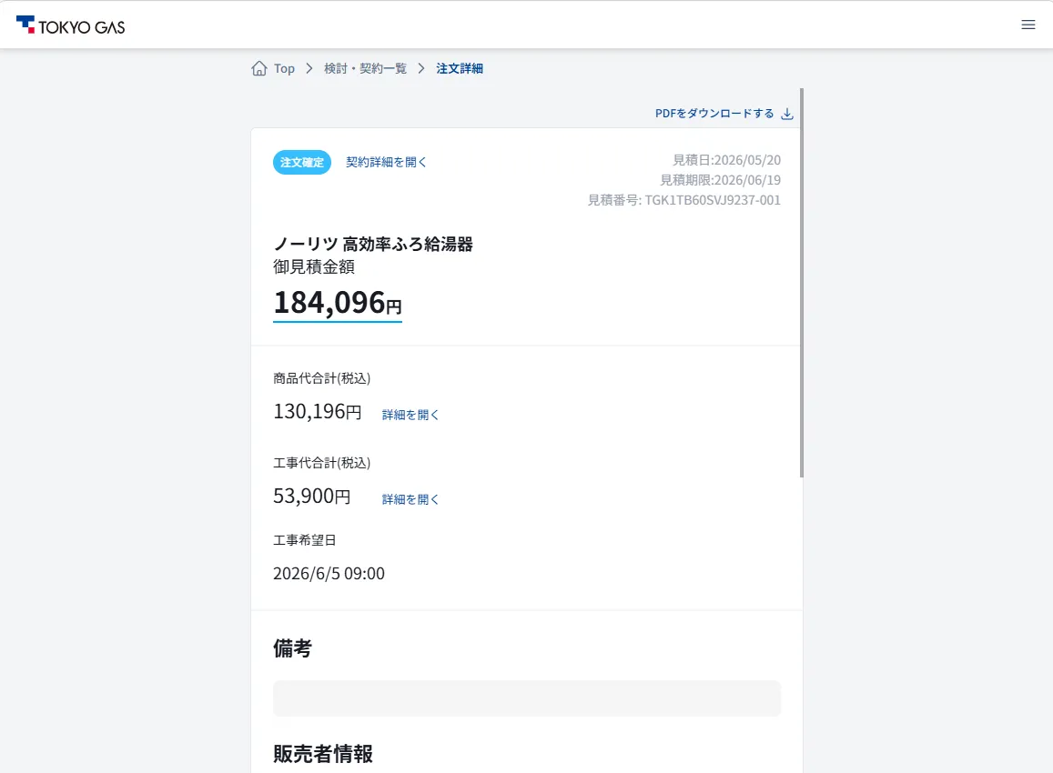
Task: Click the 商品代合計(税込) label
Action: 321,378
